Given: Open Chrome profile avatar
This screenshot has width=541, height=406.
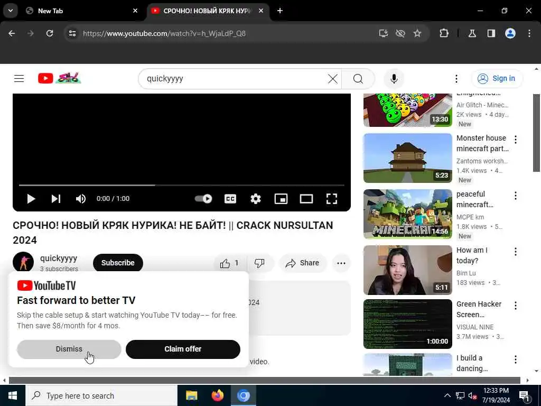Looking at the screenshot, I should pos(510,33).
